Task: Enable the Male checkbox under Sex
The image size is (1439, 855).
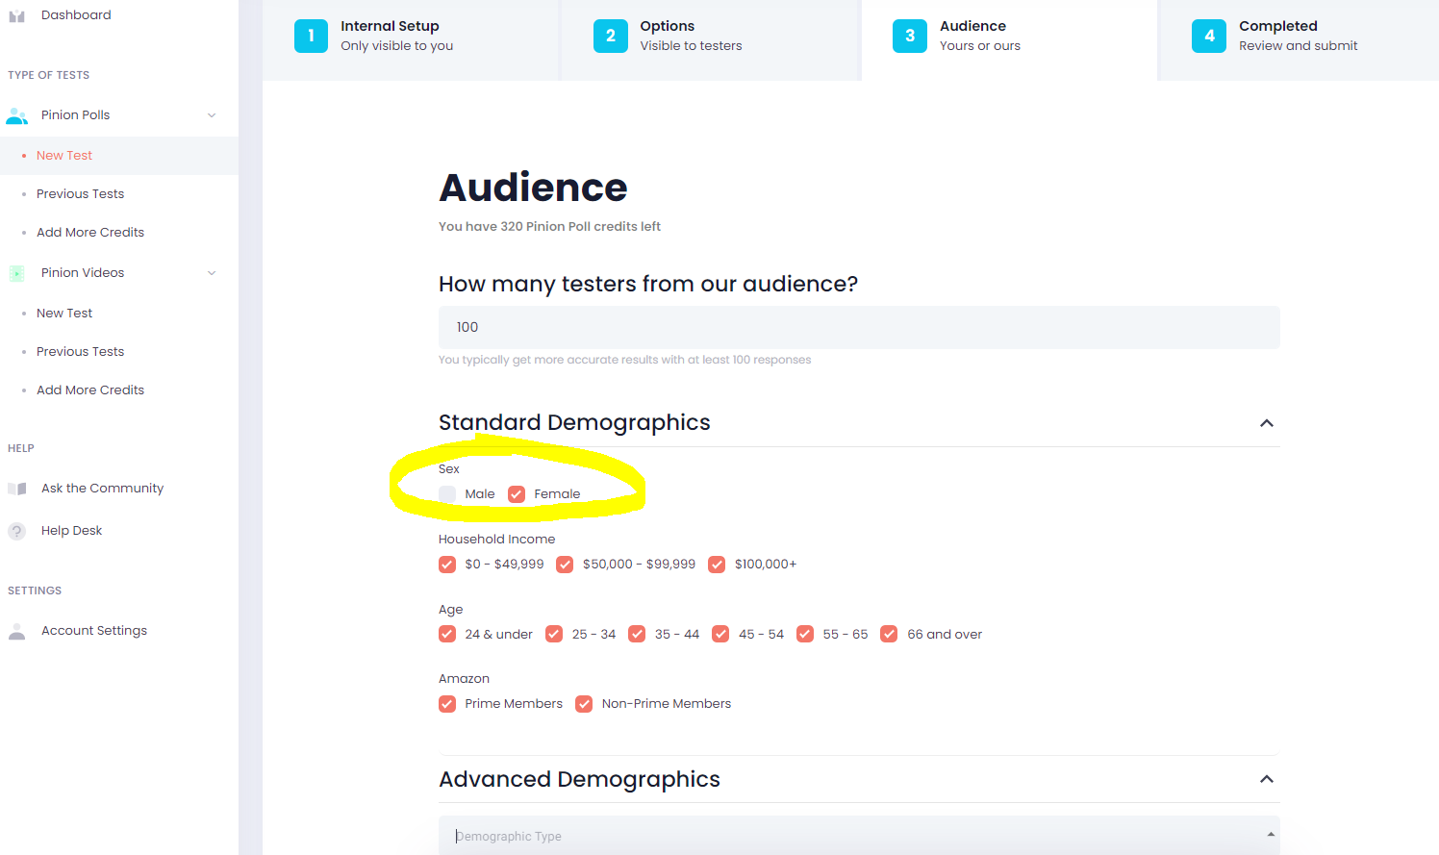Action: click(447, 493)
